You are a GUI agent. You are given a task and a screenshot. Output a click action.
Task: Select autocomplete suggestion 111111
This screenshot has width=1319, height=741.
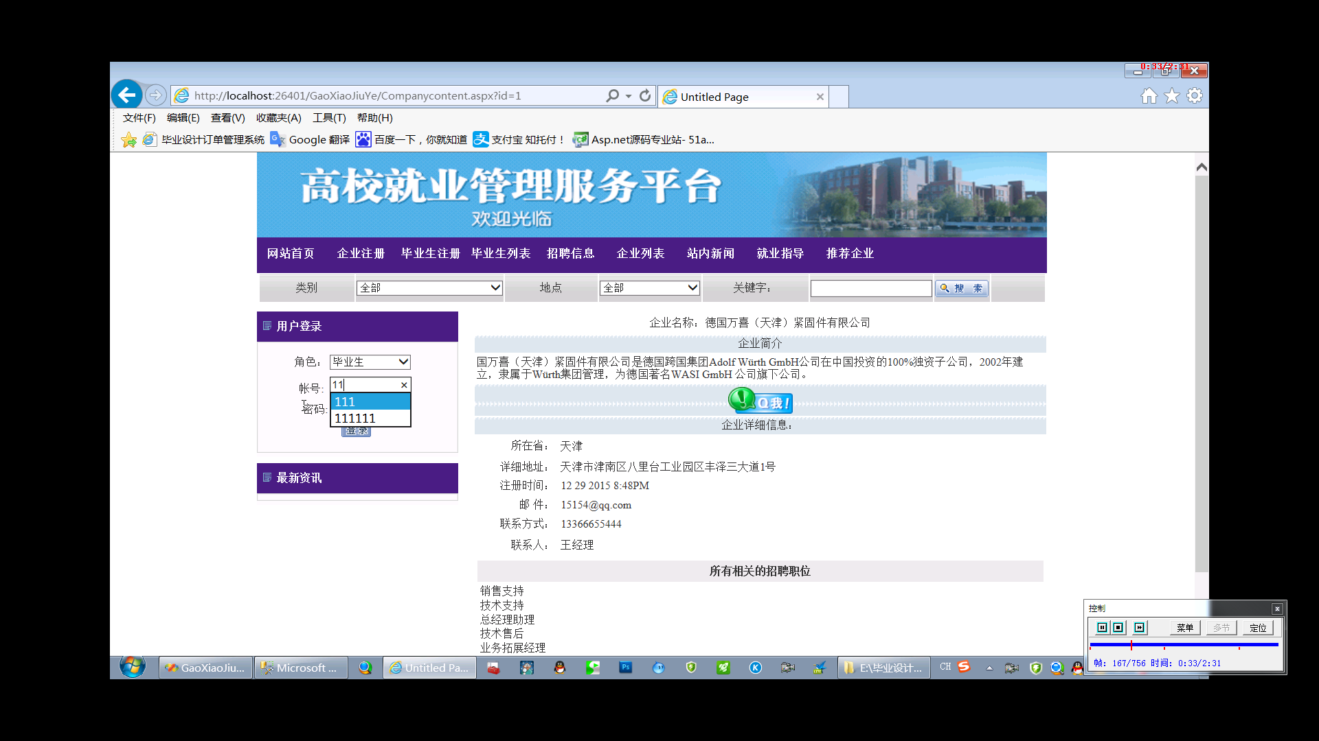[x=370, y=418]
